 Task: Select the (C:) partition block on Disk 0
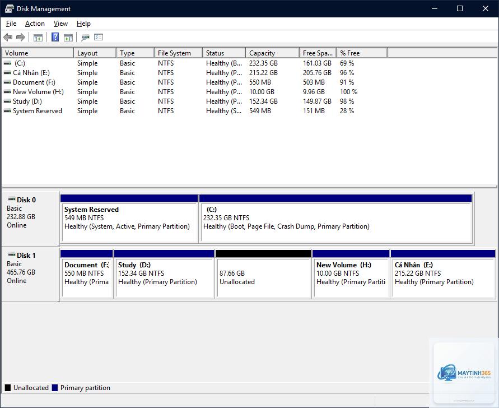[x=335, y=219]
